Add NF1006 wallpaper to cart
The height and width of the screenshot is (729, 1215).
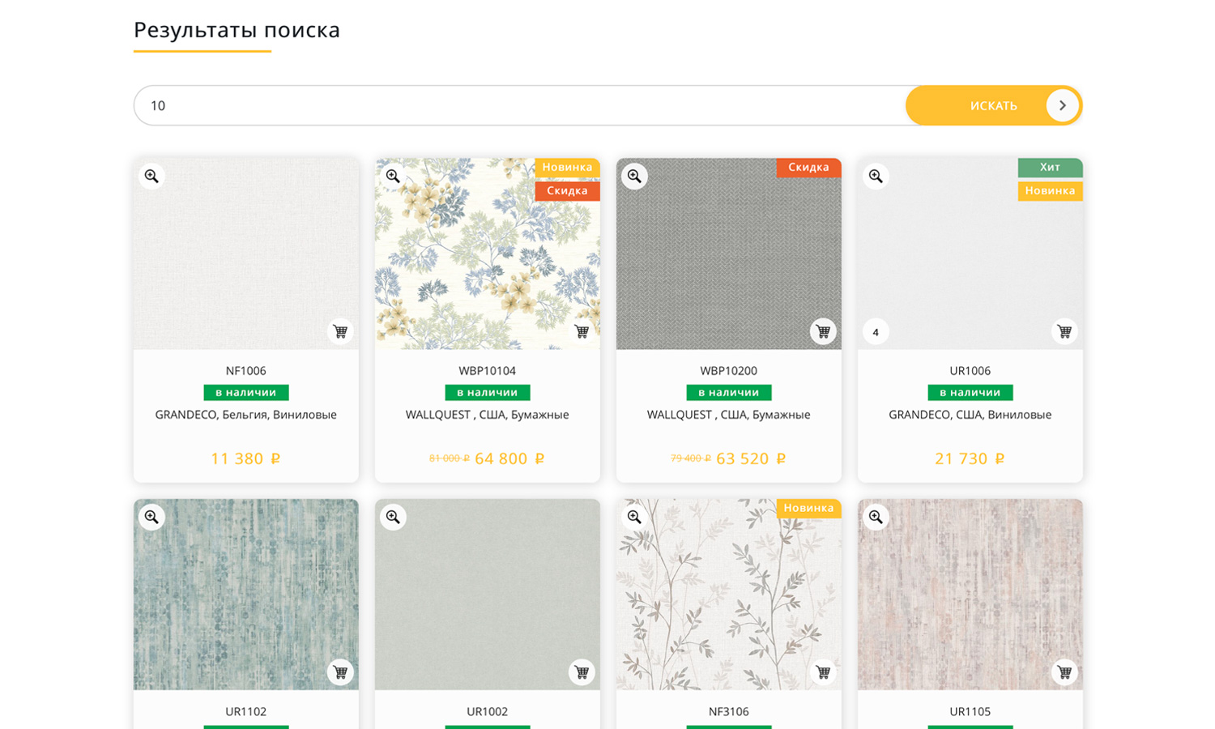[340, 331]
